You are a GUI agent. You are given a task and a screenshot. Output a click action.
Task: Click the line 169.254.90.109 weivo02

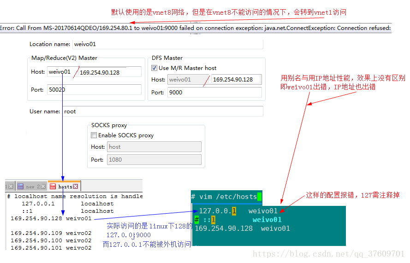[x=51, y=233]
